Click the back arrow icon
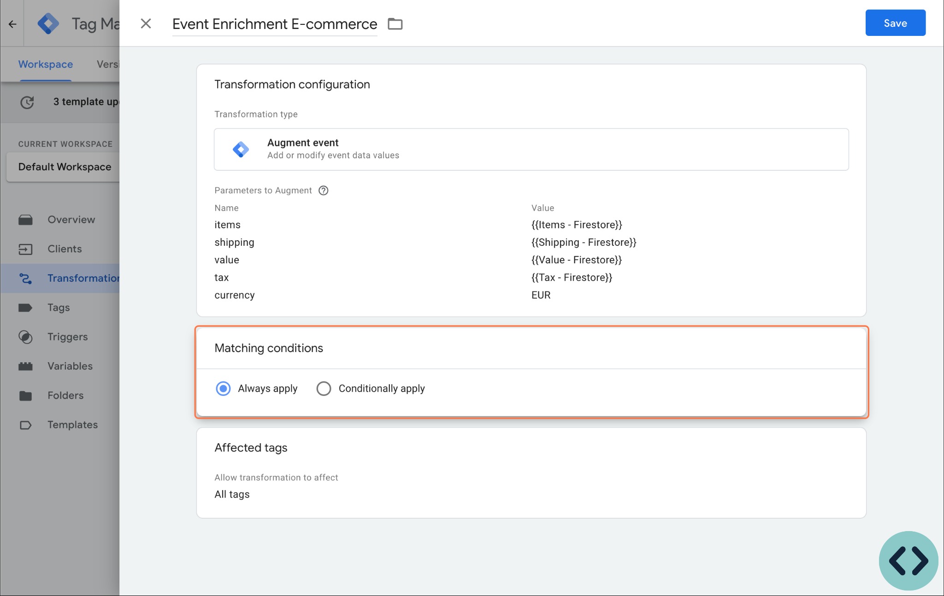The height and width of the screenshot is (596, 944). coord(12,24)
